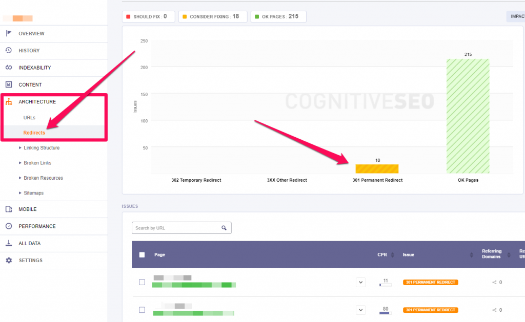525x322 pixels.
Task: Open the Overview section icon
Action: coord(8,33)
